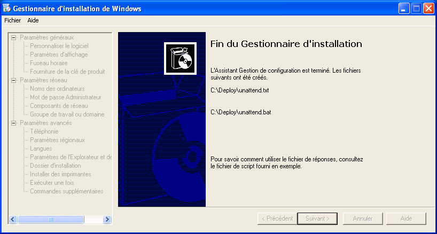
Task: Select Langues tree item
Action: click(x=41, y=149)
